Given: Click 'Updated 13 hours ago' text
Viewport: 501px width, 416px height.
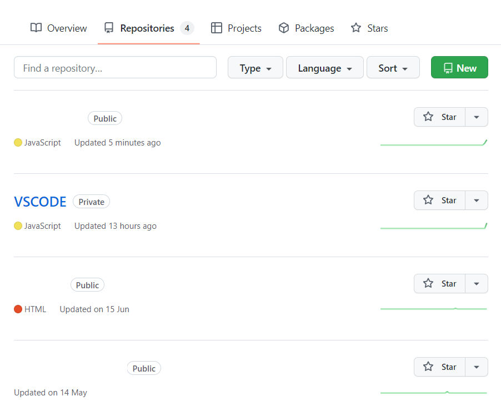Looking at the screenshot, I should [x=116, y=226].
